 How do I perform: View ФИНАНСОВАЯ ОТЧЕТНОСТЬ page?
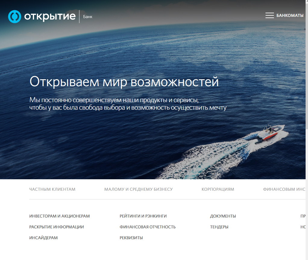(147, 227)
